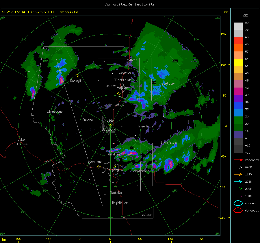Click the 18TS legend label

[248, 196]
